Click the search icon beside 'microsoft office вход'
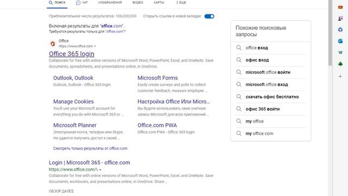The image size is (348, 196). [x=239, y=84]
